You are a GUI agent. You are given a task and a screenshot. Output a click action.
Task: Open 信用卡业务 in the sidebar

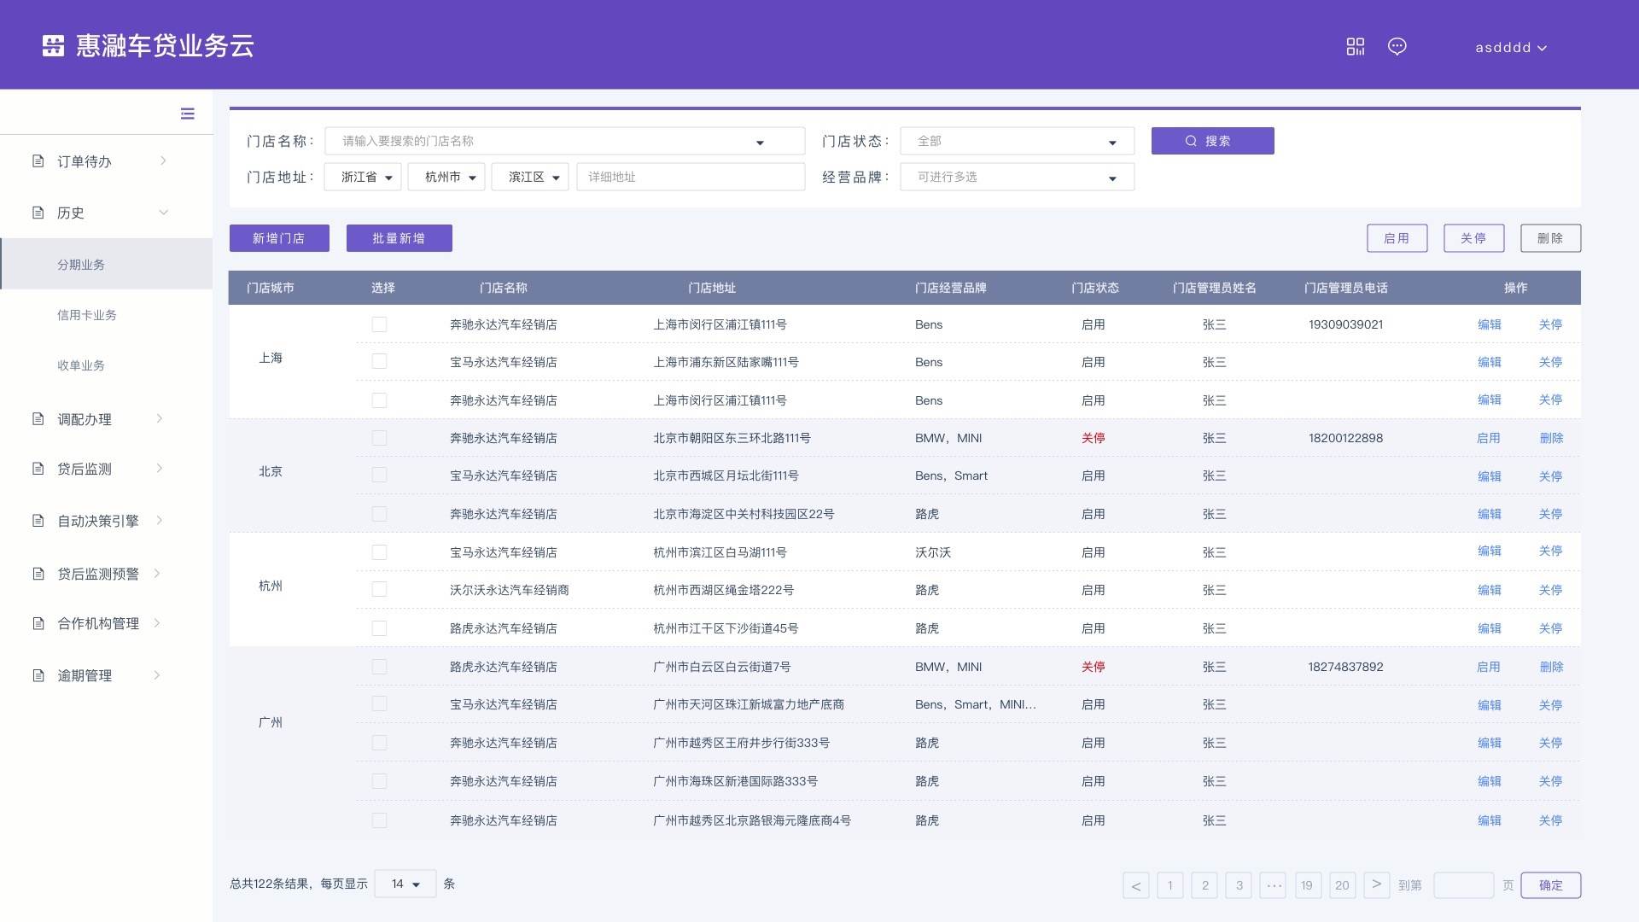87,315
